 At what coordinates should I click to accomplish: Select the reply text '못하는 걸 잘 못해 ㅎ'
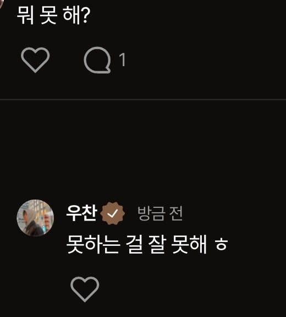point(147,244)
